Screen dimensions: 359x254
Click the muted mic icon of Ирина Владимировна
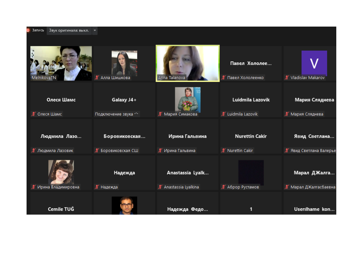[34, 187]
